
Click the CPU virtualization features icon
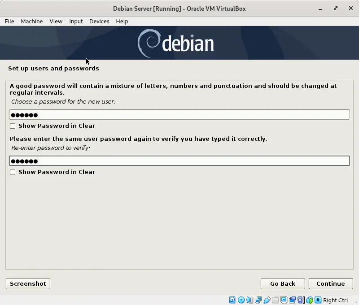[x=300, y=300]
